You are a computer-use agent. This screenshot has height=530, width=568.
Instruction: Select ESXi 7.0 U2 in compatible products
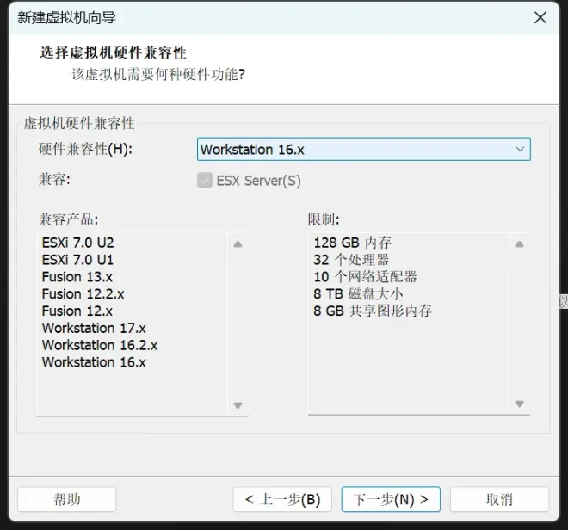click(x=77, y=243)
